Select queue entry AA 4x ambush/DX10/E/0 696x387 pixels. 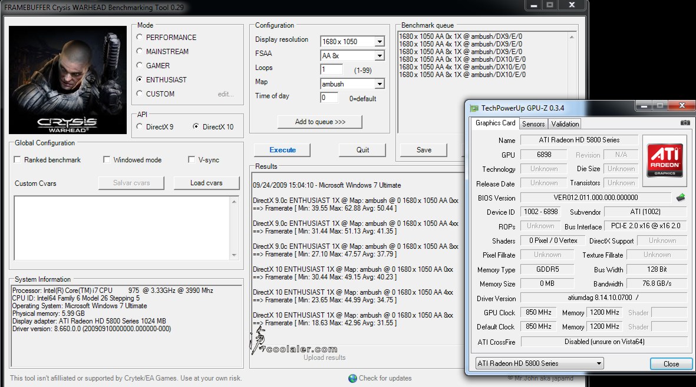click(x=462, y=67)
